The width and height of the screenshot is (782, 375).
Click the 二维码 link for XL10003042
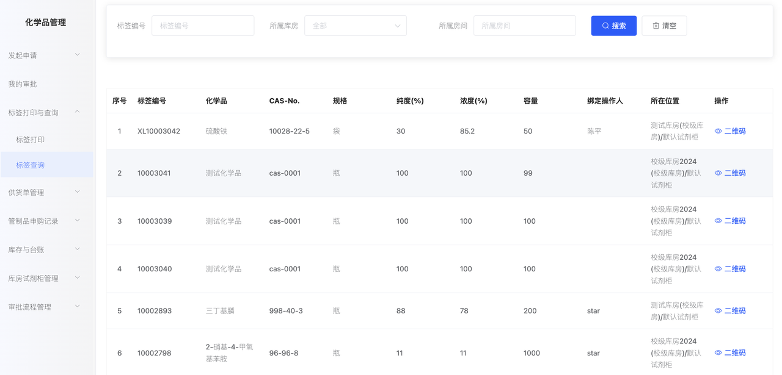coord(735,131)
